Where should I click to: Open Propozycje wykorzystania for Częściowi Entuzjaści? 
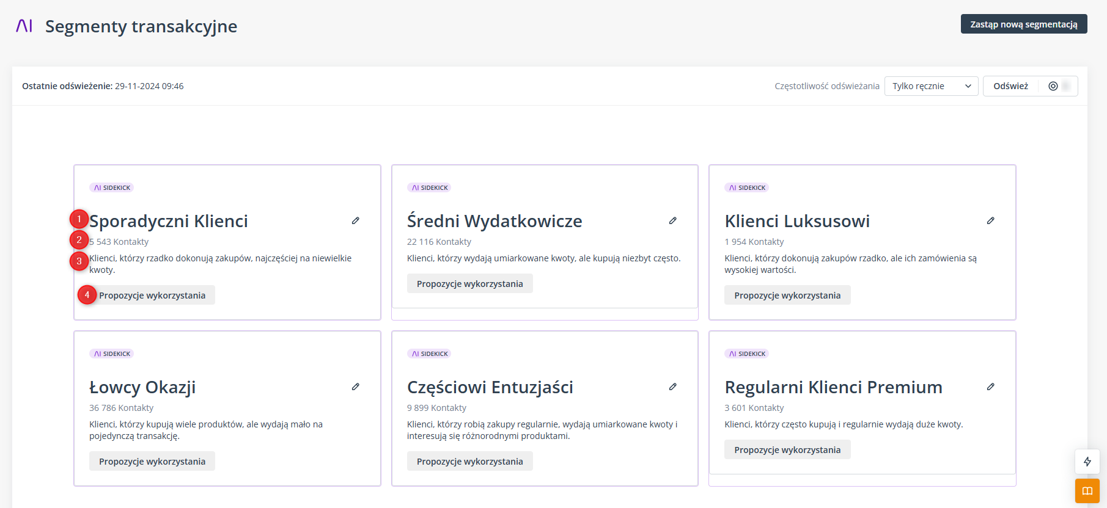point(470,462)
